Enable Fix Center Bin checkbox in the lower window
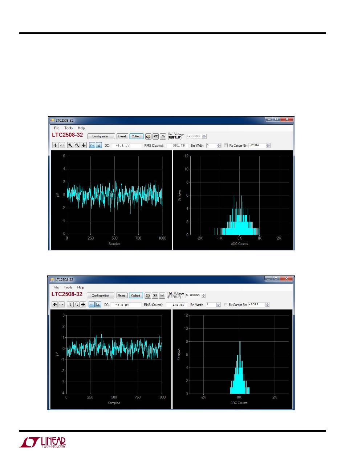 point(226,305)
